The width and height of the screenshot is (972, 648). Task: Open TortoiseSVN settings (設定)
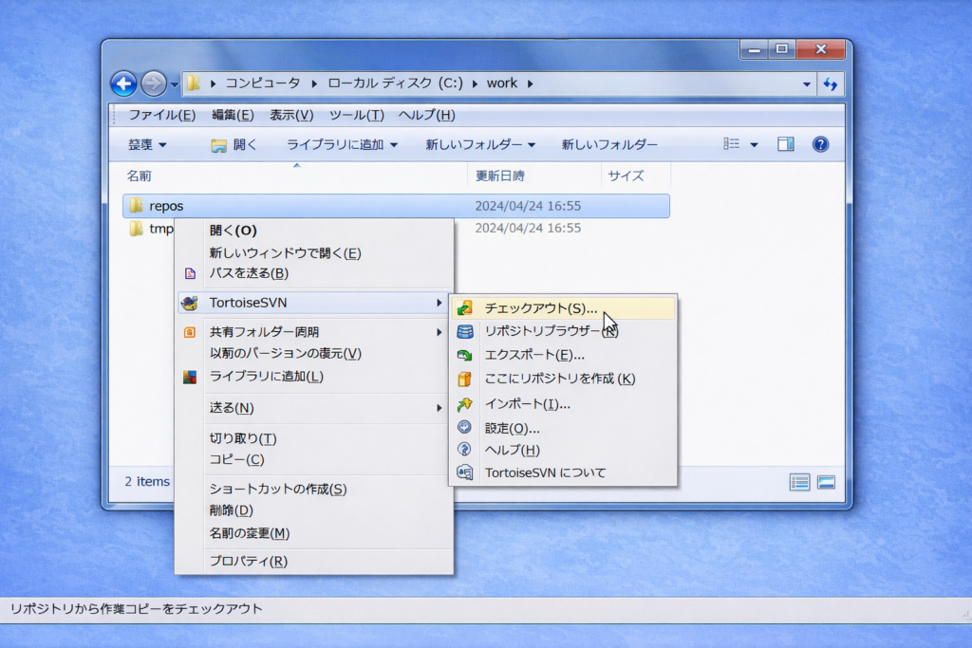point(512,428)
